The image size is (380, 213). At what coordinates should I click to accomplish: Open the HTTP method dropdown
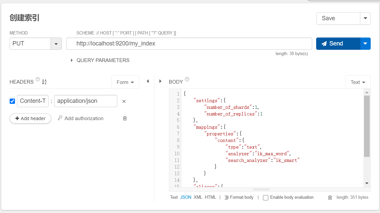(56, 43)
